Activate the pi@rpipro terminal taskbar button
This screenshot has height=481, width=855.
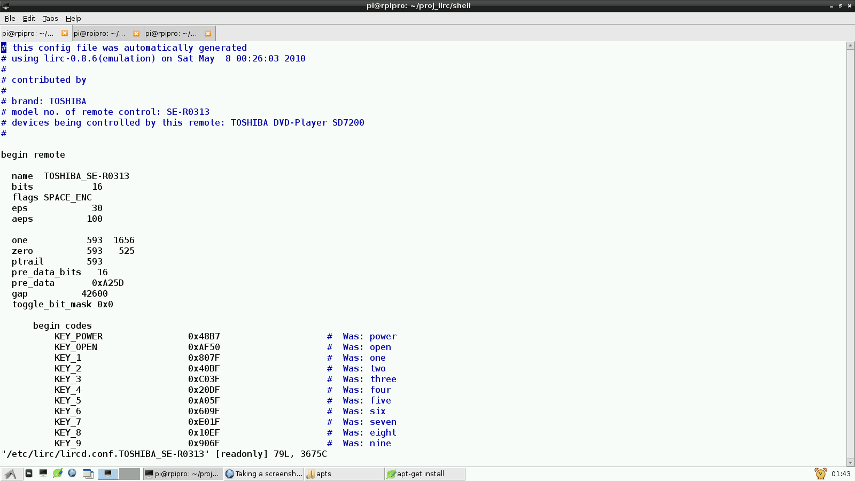[182, 474]
